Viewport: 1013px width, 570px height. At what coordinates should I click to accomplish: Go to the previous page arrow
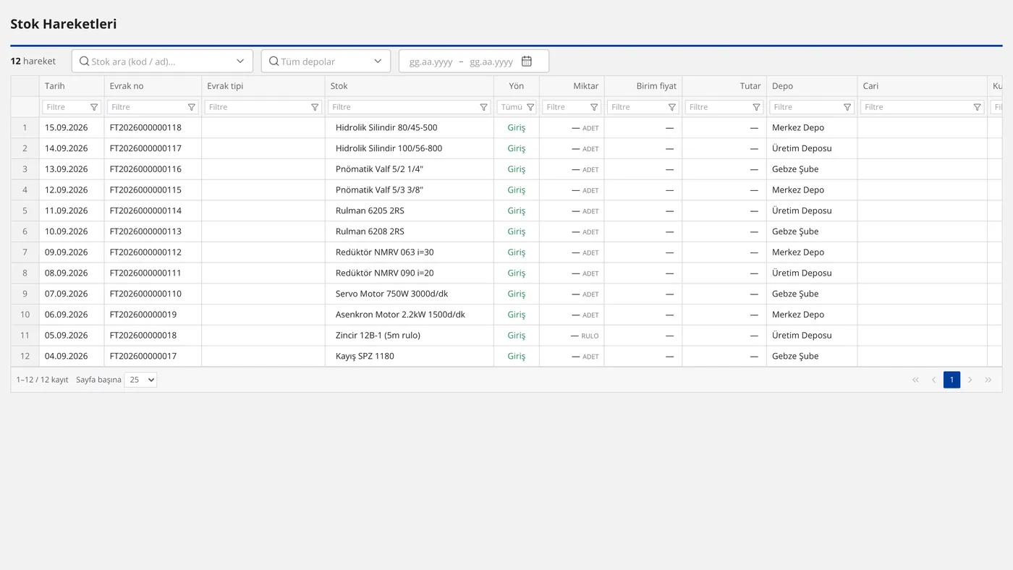point(933,380)
